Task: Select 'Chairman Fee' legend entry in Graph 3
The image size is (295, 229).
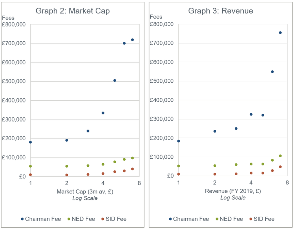Action: [189, 219]
